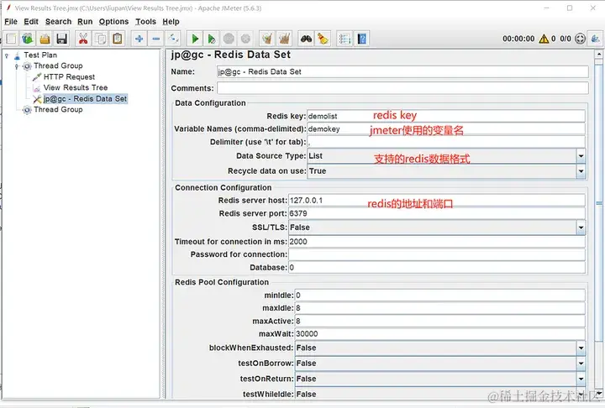Click the Redis server port field
Viewport: 605px width, 408px height.
436,213
